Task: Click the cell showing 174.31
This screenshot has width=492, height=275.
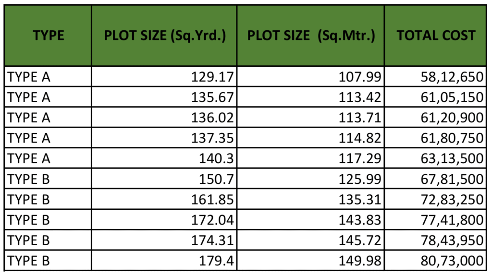Action: (164, 240)
